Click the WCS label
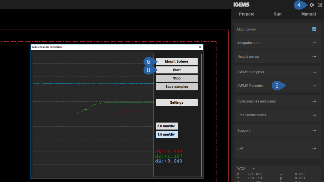Image resolution: width=324 pixels, height=182 pixels. [x=241, y=169]
